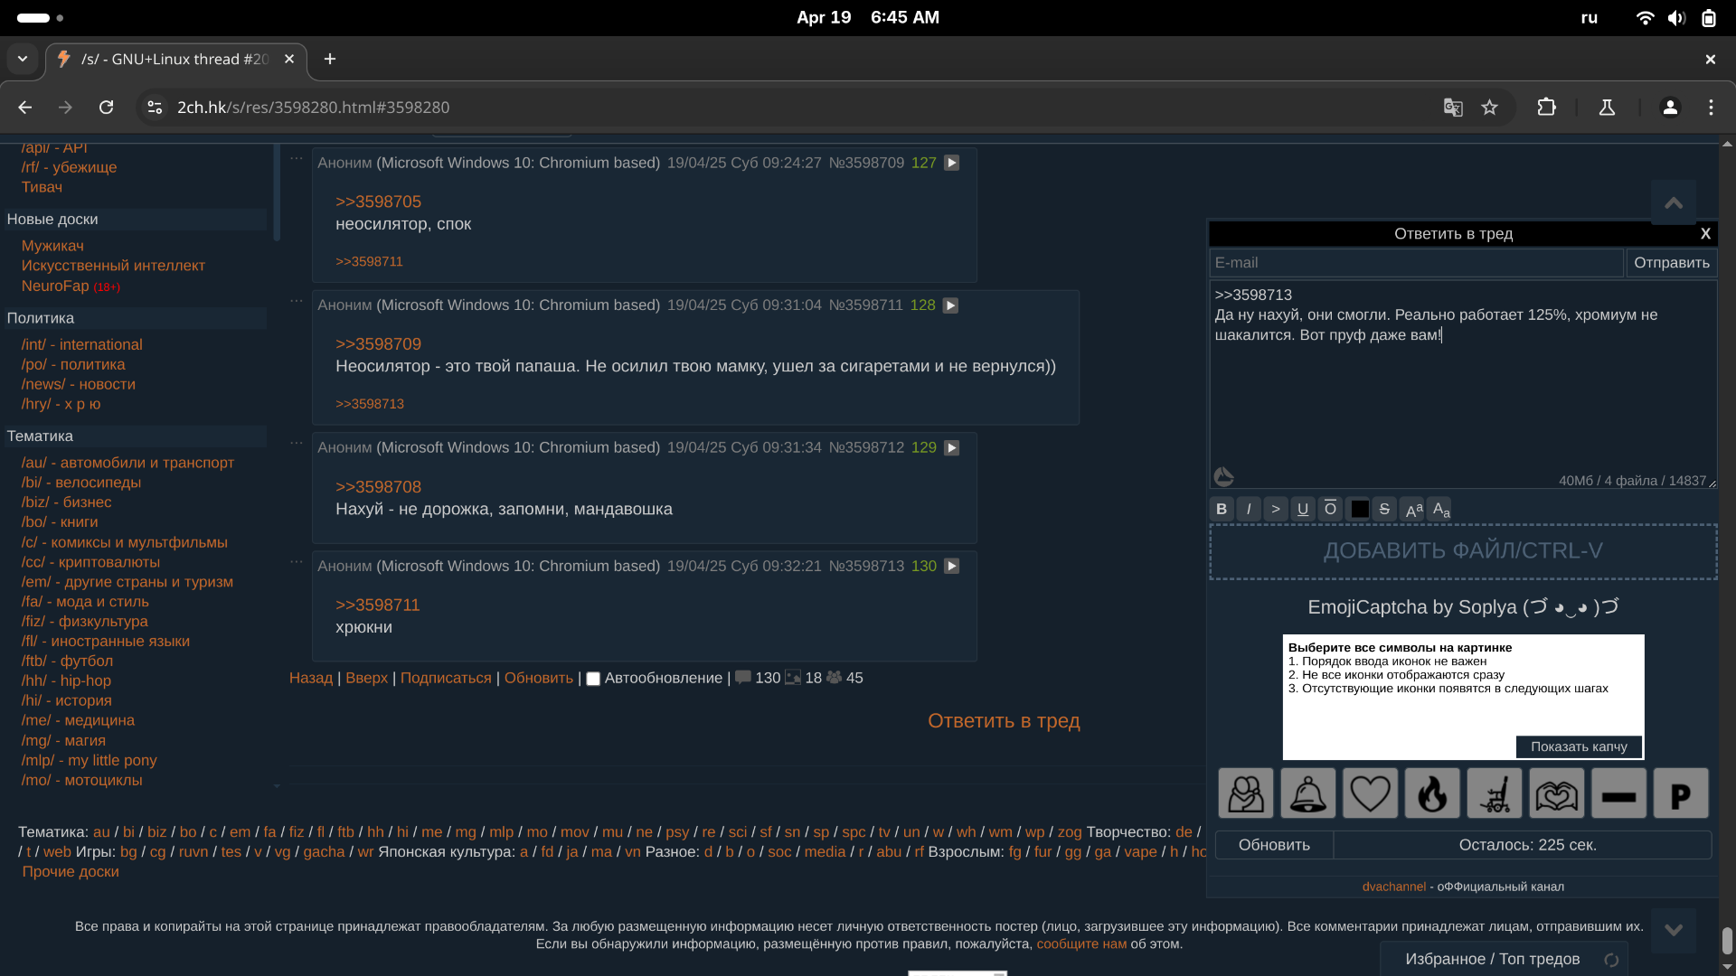Apply strikethrough formatting in reply form
This screenshot has height=976, width=1736.
1384,509
